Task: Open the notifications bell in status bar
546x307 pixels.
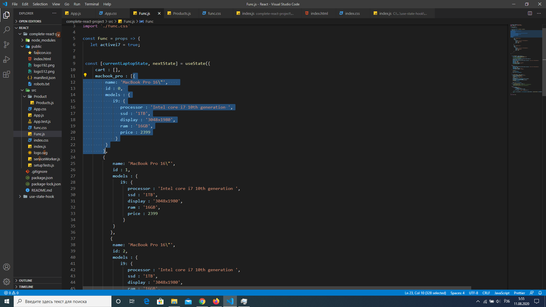Action: (x=540, y=293)
